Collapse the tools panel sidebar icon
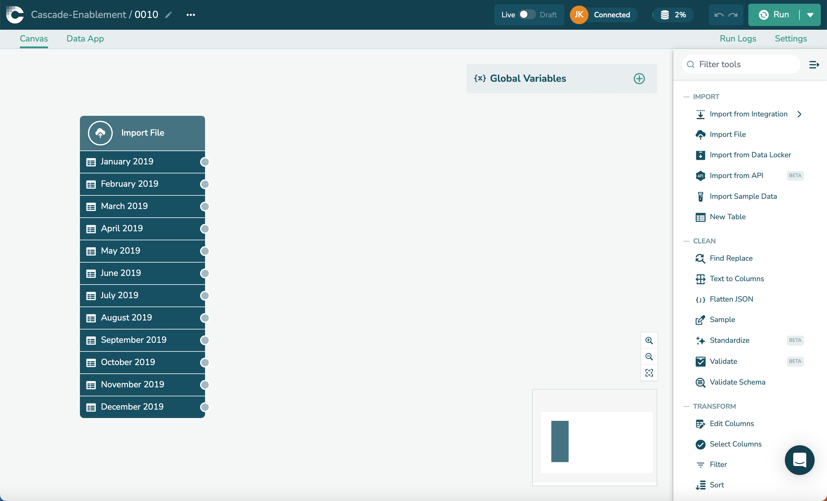 click(x=814, y=64)
